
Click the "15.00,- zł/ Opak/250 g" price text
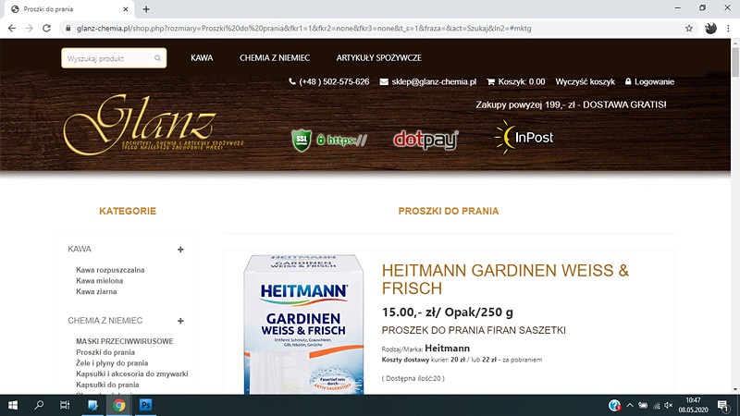tap(448, 312)
